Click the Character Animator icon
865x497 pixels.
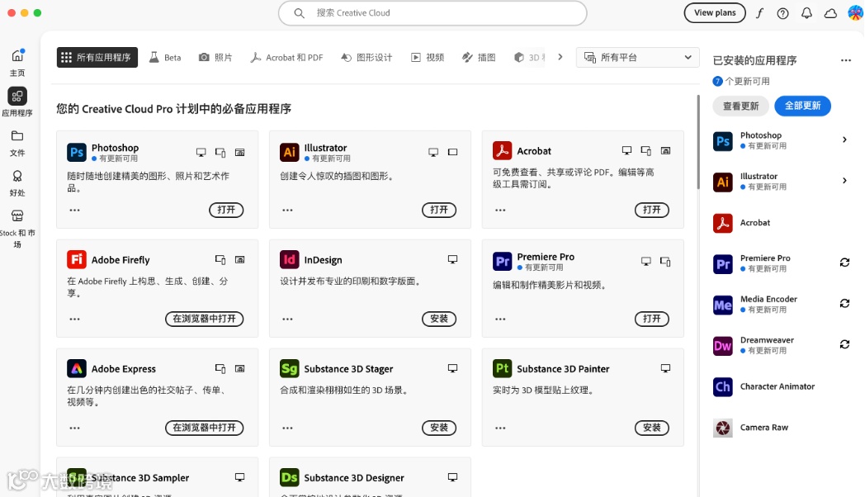(x=723, y=386)
